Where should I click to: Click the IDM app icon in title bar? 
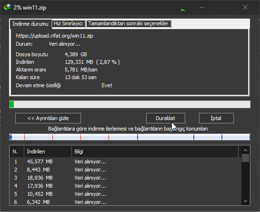[7, 7]
